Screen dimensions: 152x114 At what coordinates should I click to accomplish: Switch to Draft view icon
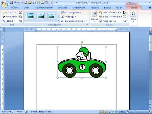click(116, 112)
